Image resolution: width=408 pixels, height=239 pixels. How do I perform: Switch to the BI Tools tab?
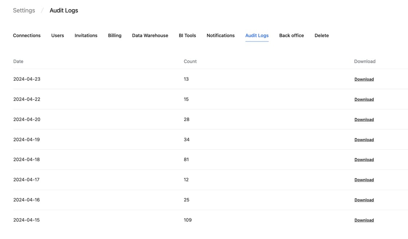coord(187,36)
